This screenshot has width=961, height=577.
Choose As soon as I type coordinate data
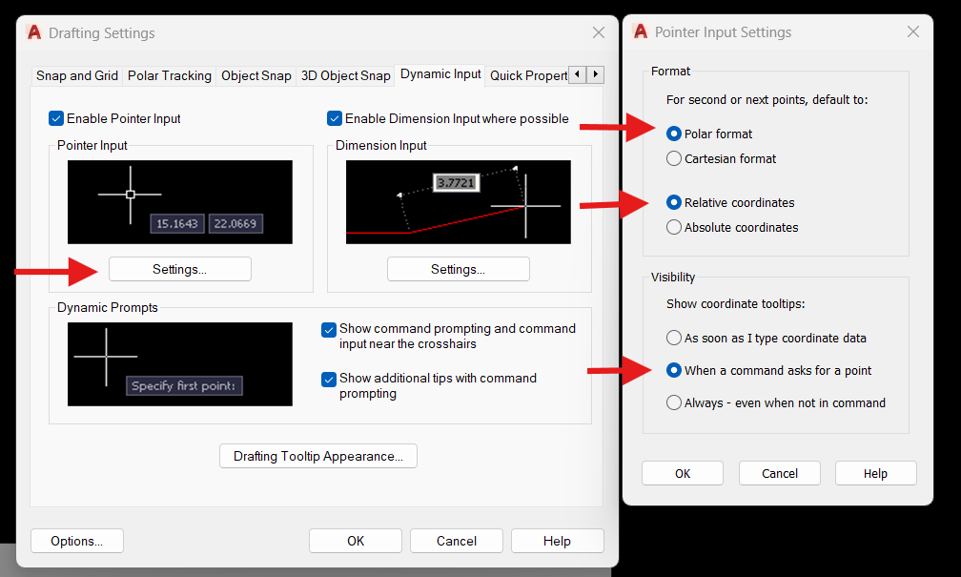[673, 338]
